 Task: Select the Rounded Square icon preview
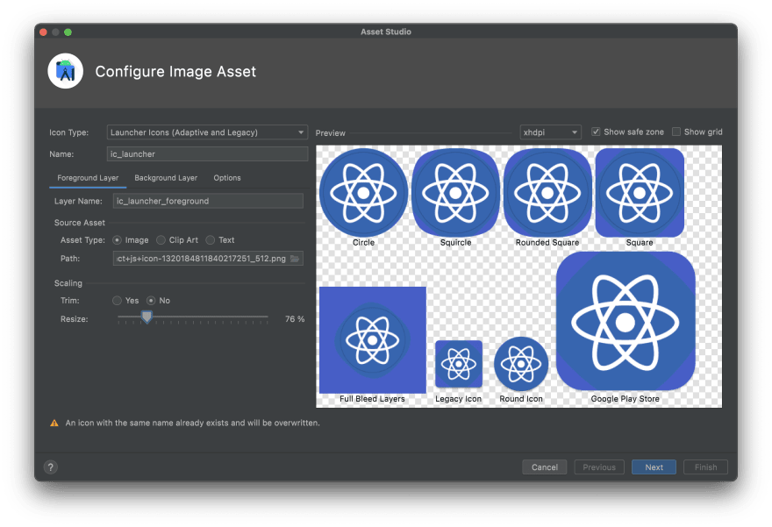click(547, 192)
